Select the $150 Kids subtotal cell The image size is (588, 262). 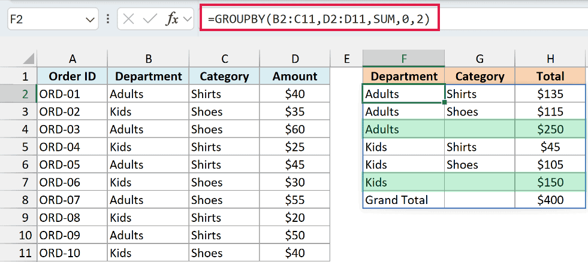click(550, 182)
